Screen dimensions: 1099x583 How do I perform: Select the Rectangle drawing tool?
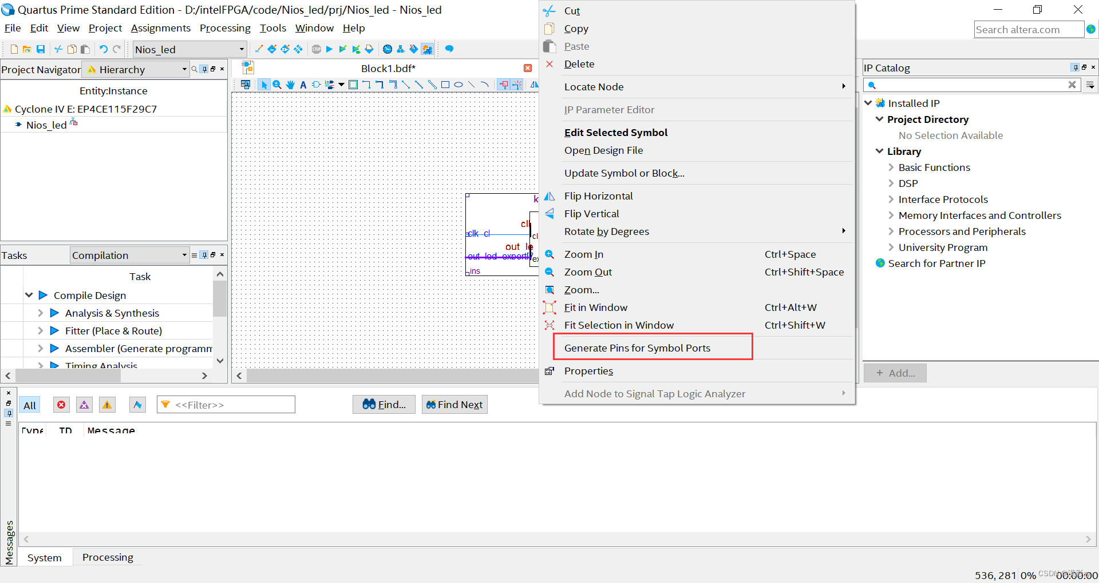click(445, 85)
